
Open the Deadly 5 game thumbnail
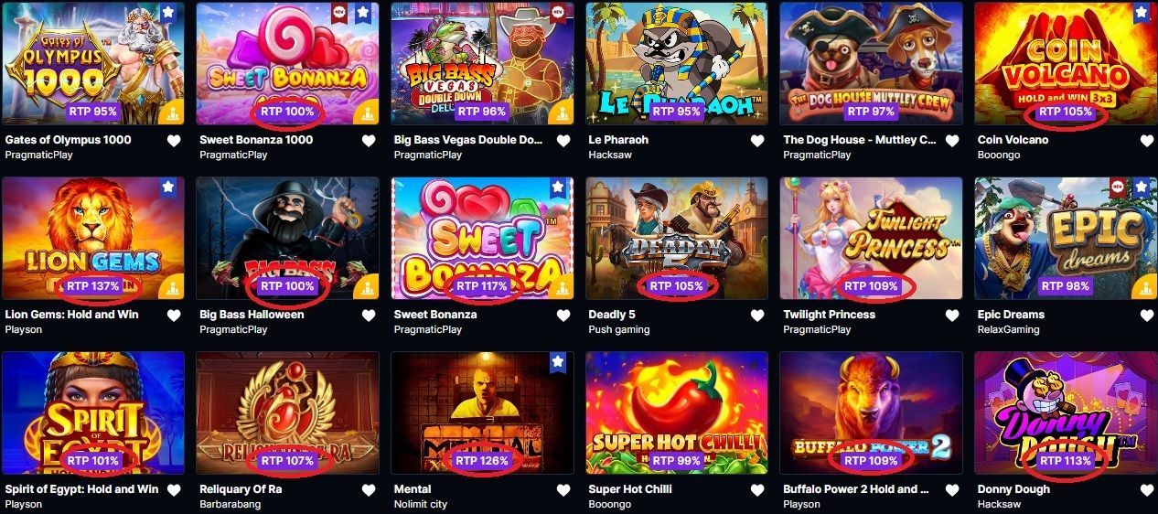(x=677, y=238)
